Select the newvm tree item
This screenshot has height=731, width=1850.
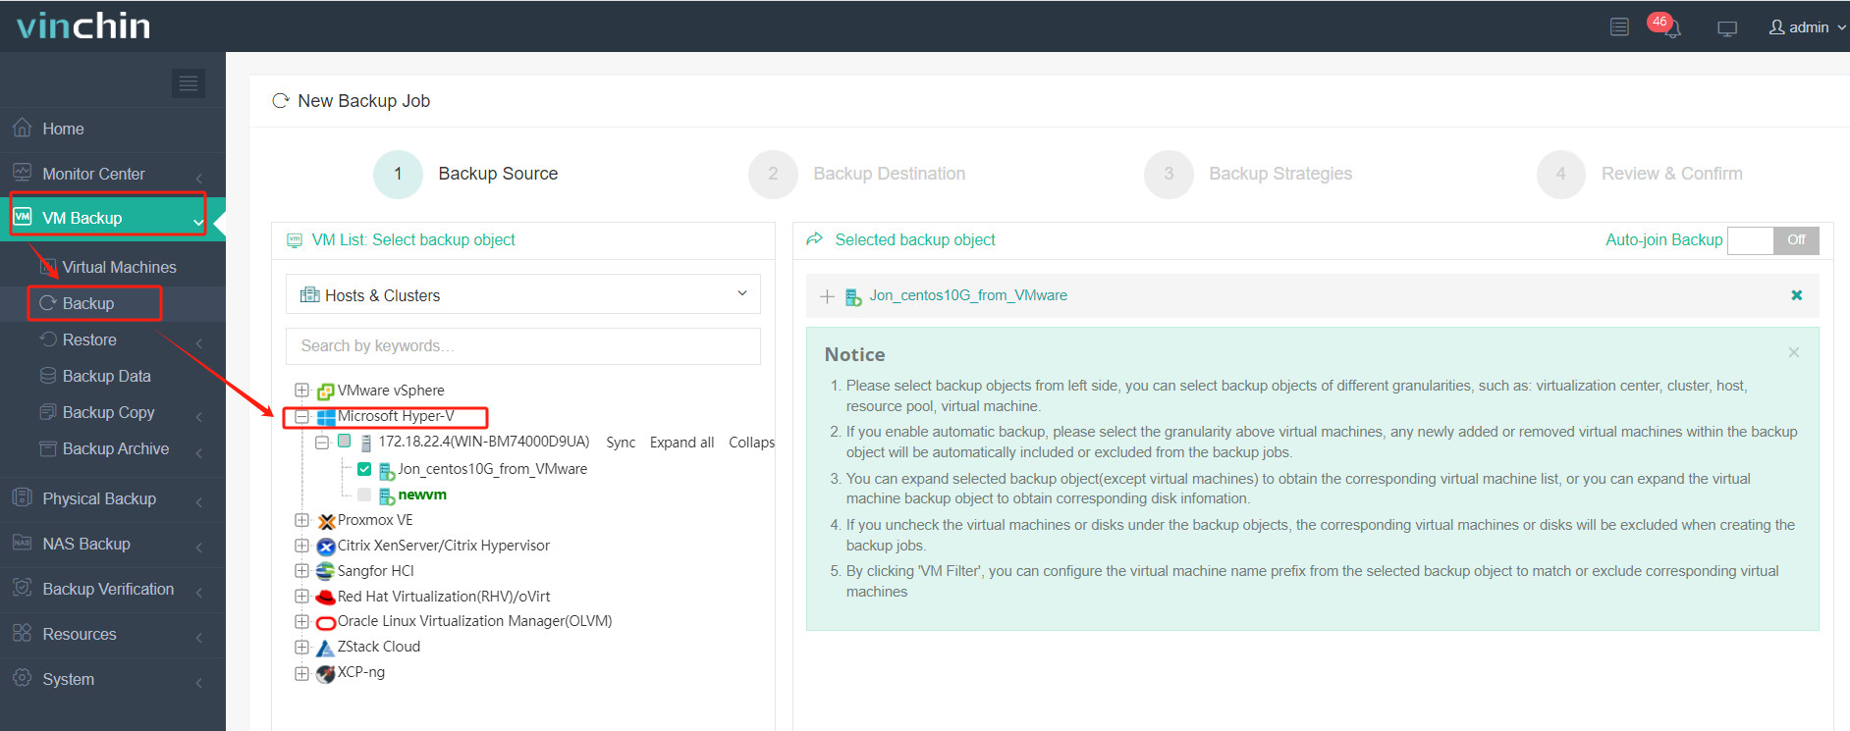point(422,495)
